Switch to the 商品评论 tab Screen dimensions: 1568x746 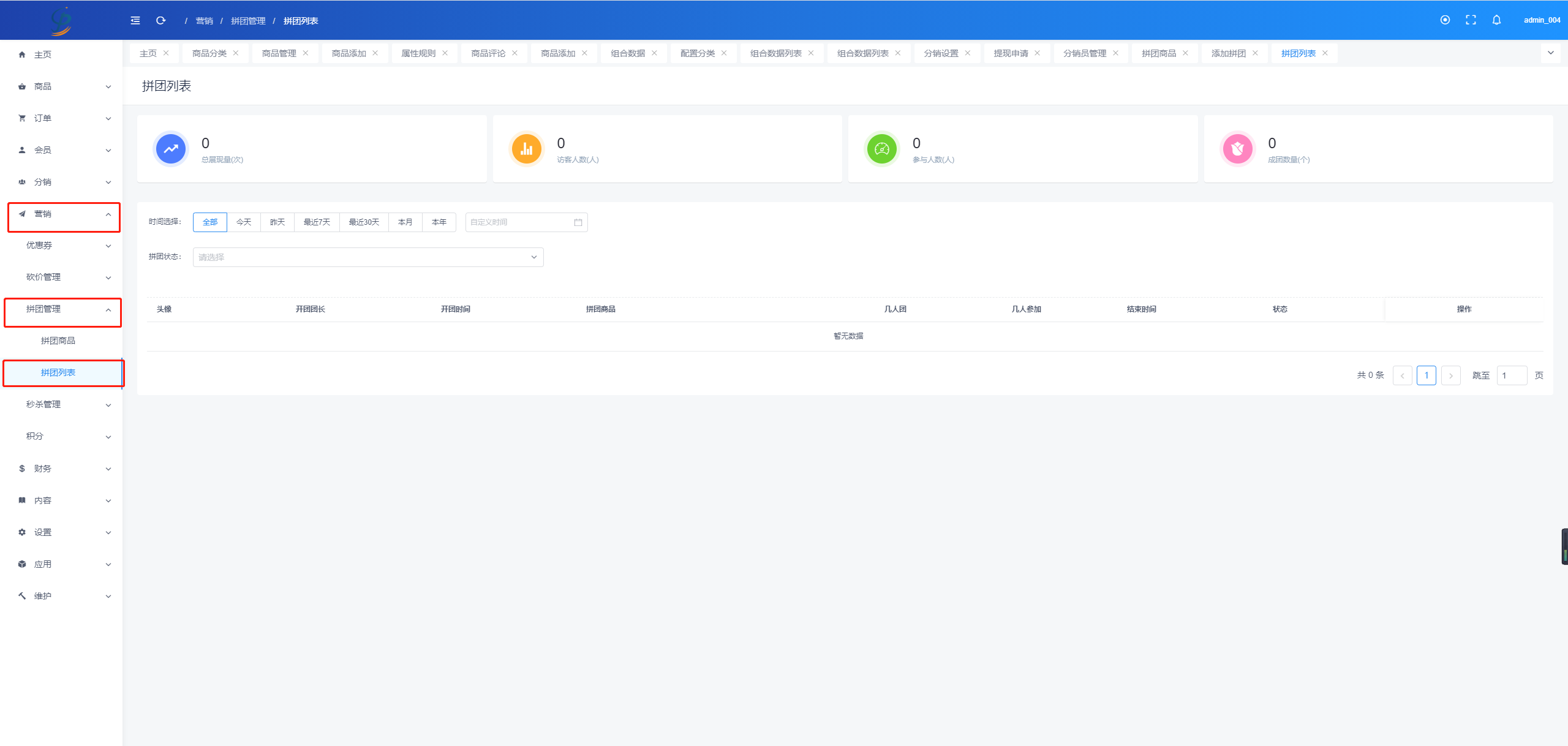coord(488,53)
